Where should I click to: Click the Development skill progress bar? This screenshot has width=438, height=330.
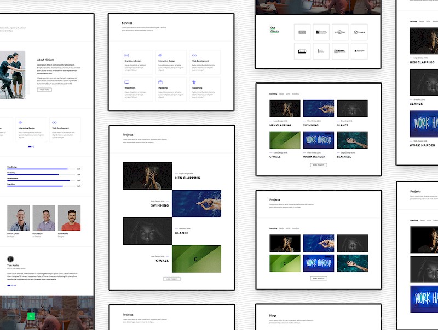click(x=41, y=180)
